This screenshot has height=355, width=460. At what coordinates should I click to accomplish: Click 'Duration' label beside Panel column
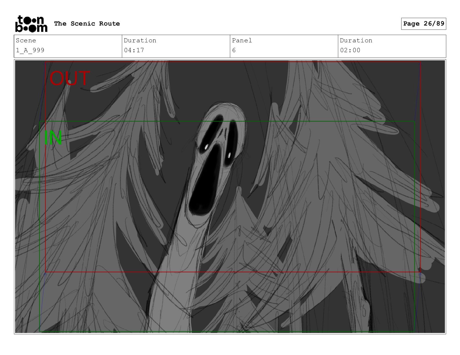356,41
